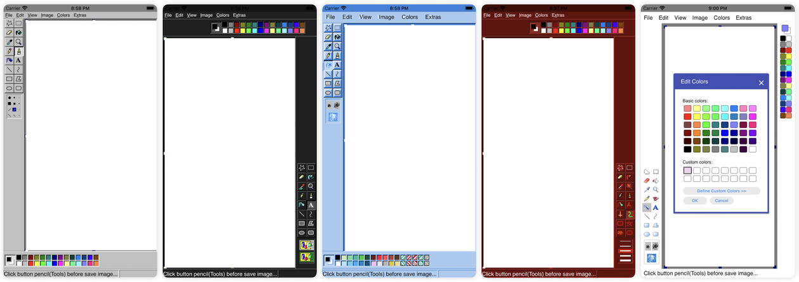
Task: Open File menu in gray screen
Action: (9, 15)
